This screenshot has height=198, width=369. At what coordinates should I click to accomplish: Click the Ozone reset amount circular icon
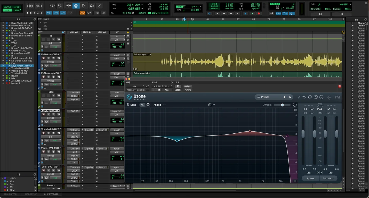pyautogui.click(x=295, y=105)
